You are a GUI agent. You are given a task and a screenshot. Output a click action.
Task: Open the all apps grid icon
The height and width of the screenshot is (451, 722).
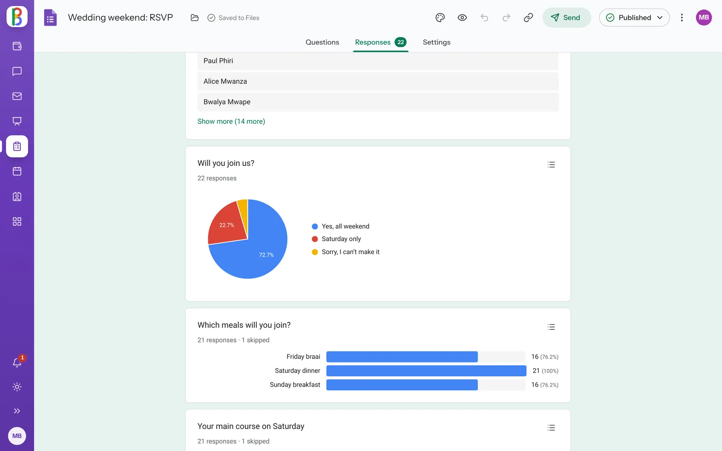[x=17, y=221]
